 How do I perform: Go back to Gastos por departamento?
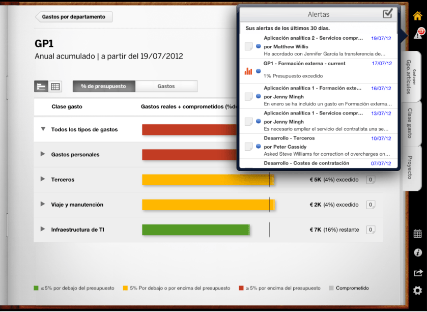[74, 17]
